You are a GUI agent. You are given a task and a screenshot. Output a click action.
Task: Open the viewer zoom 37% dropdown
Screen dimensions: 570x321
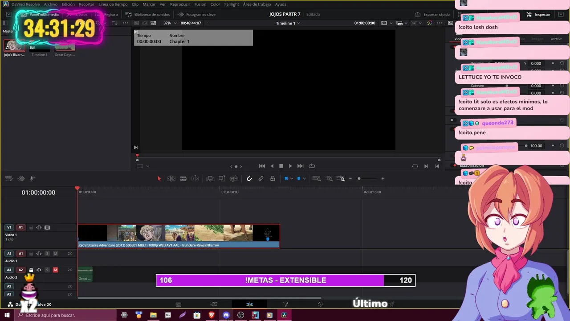[x=170, y=23]
